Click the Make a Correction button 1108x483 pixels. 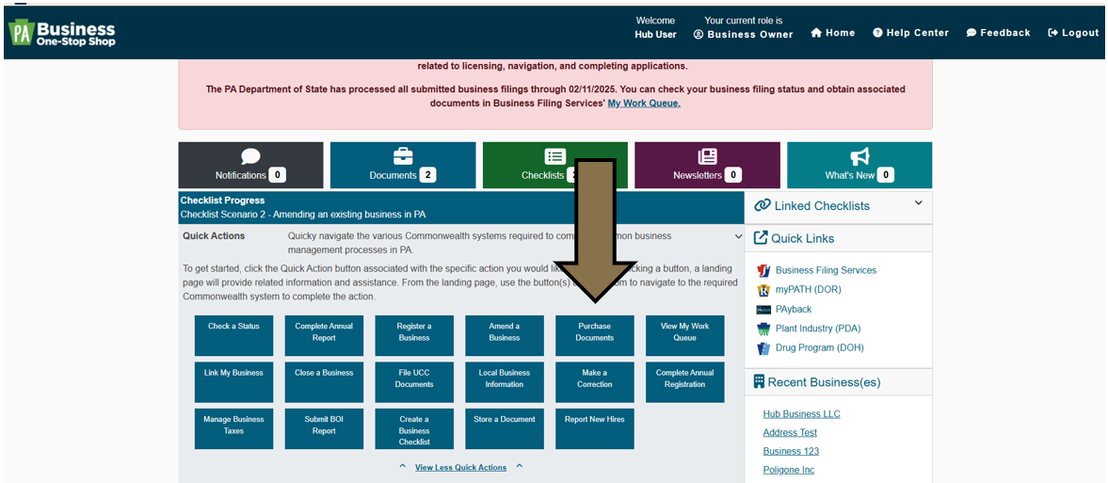(595, 382)
